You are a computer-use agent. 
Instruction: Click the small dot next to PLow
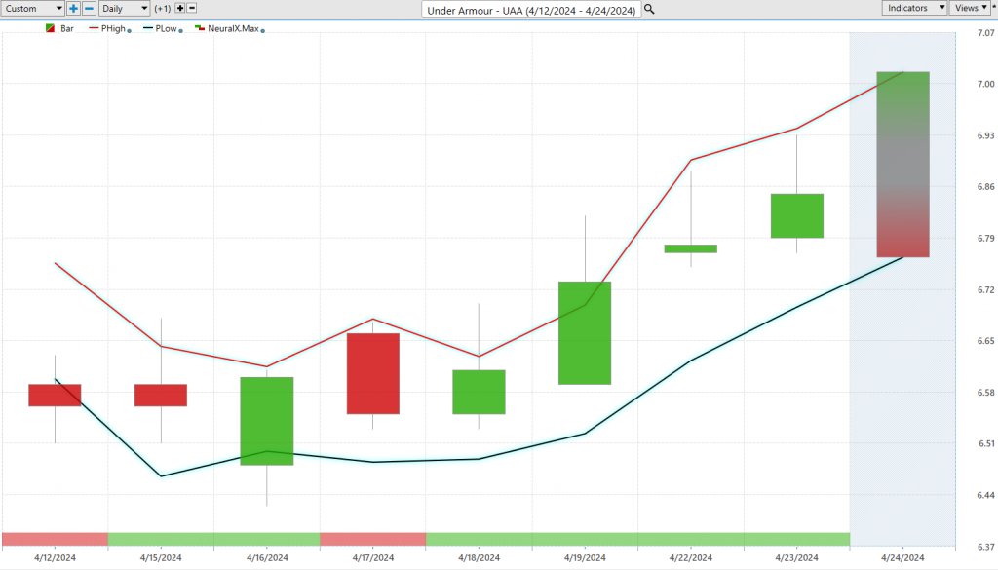(180, 30)
